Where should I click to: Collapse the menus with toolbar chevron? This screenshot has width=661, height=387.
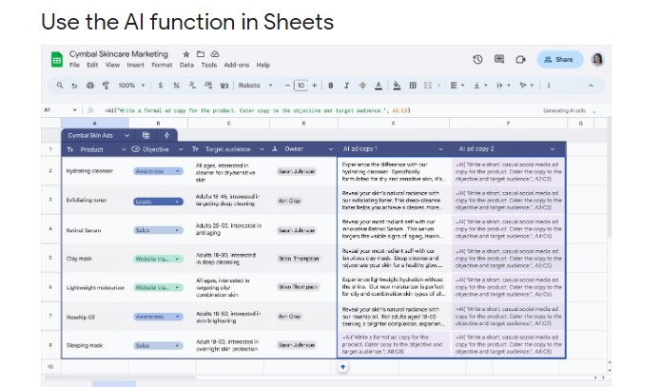point(591,86)
